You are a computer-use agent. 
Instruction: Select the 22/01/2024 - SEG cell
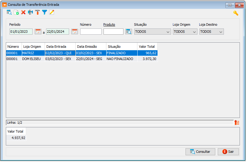[91, 59]
